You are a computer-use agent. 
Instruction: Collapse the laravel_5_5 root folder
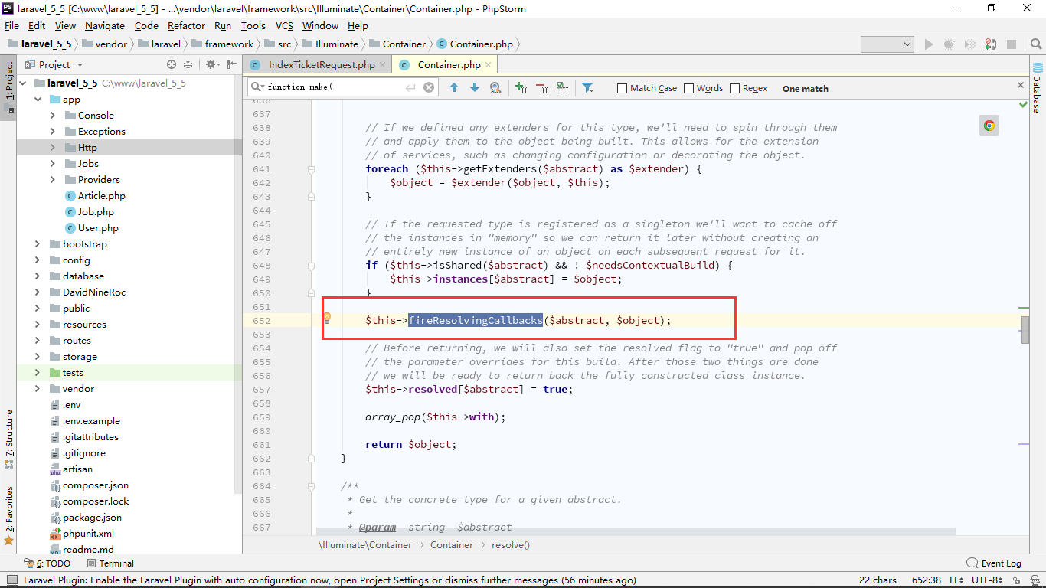23,83
